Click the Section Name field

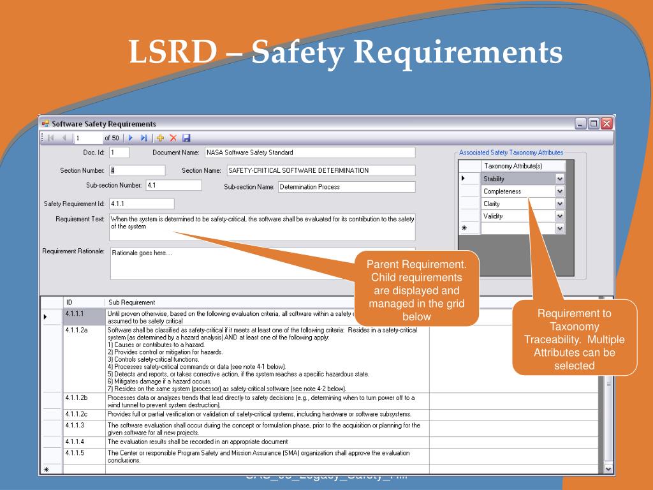(321, 170)
